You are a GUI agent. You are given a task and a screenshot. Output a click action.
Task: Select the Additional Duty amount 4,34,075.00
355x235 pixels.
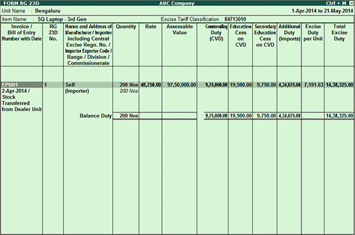pyautogui.click(x=289, y=85)
